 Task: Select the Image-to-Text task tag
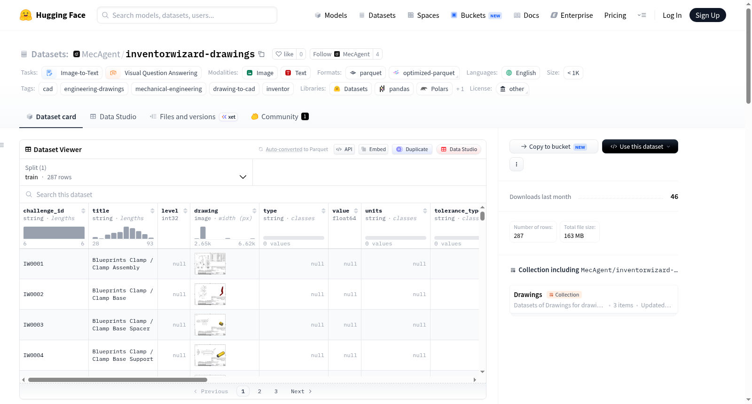coord(72,73)
